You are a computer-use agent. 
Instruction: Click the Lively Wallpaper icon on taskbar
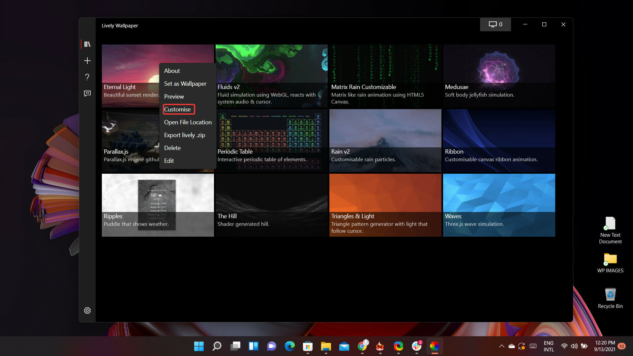coord(435,346)
